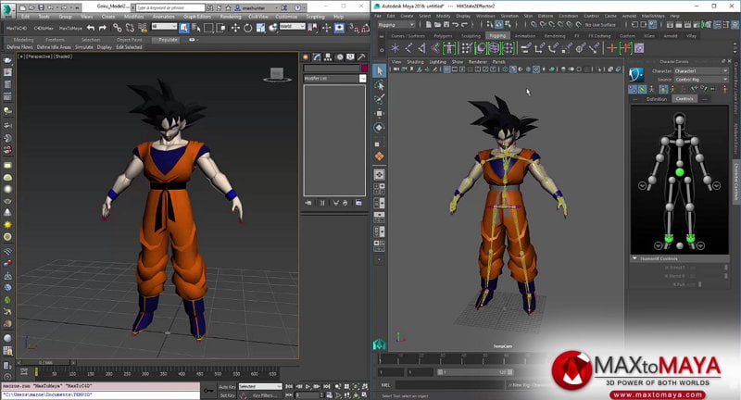Screen dimensions: 741x400
Task: Click the Maya new scene icon
Action: click(429, 25)
